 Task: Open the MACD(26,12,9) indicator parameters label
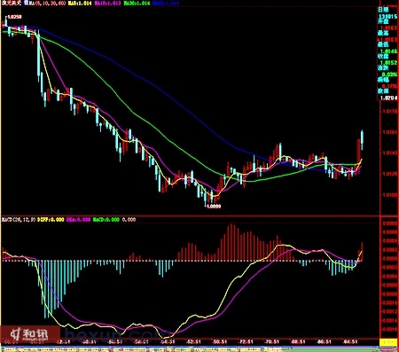click(19, 220)
